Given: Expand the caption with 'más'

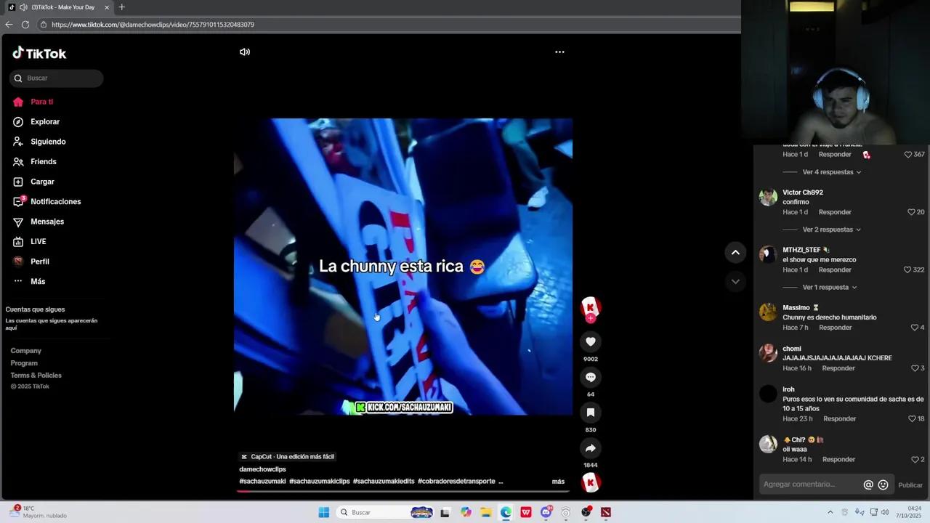Looking at the screenshot, I should tap(558, 482).
